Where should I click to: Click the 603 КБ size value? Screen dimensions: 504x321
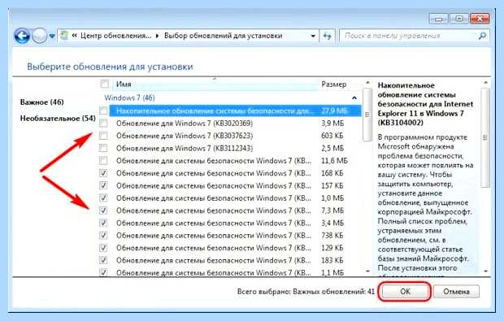(332, 136)
